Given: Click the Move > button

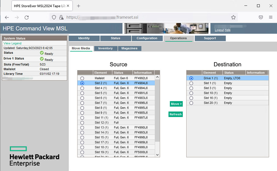Looking at the screenshot, I should [x=176, y=104].
